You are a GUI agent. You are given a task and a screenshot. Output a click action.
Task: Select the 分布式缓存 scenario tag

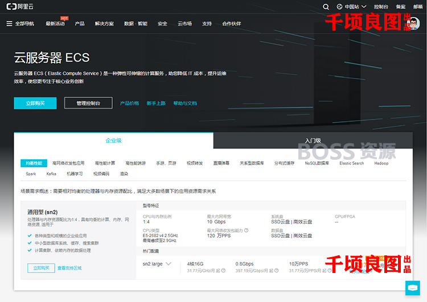click(x=284, y=163)
